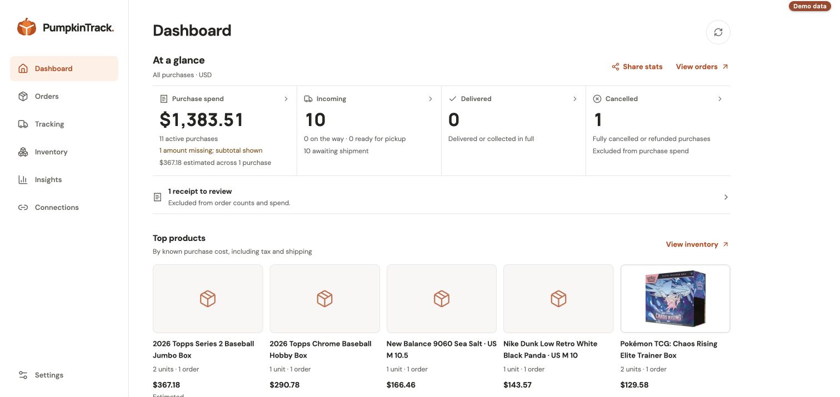Open Insights in the sidebar
The height and width of the screenshot is (397, 840).
(64, 179)
